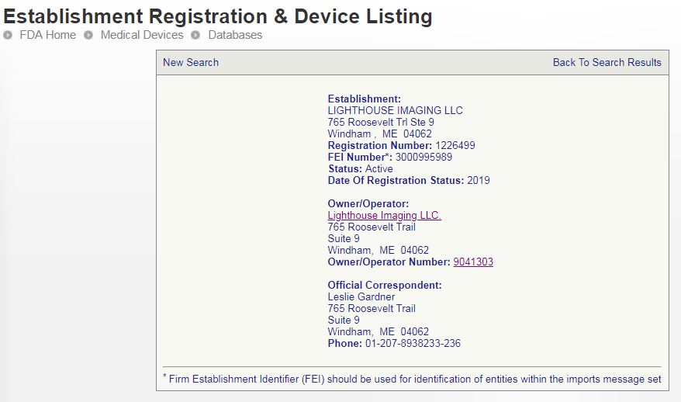Image resolution: width=681 pixels, height=402 pixels.
Task: Open Owner/Operator Number 9041303 link
Action: click(x=473, y=262)
